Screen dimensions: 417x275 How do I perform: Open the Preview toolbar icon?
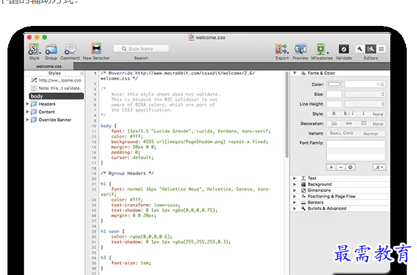pyautogui.click(x=300, y=49)
